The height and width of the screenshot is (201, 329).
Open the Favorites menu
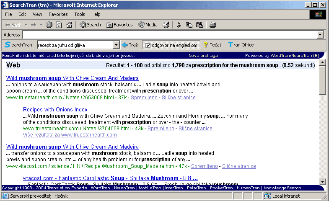click(58, 14)
